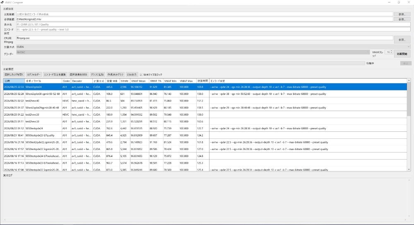Click the history list's scroll-down arrow
Screen dimensions: 414x225
pyautogui.click(x=409, y=169)
